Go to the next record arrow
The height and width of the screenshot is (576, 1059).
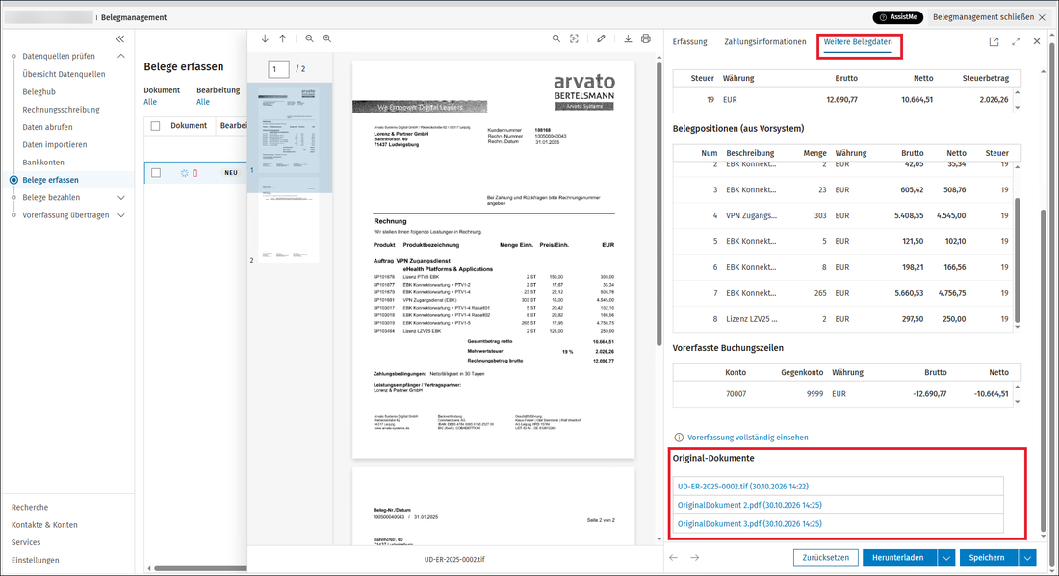tap(695, 558)
